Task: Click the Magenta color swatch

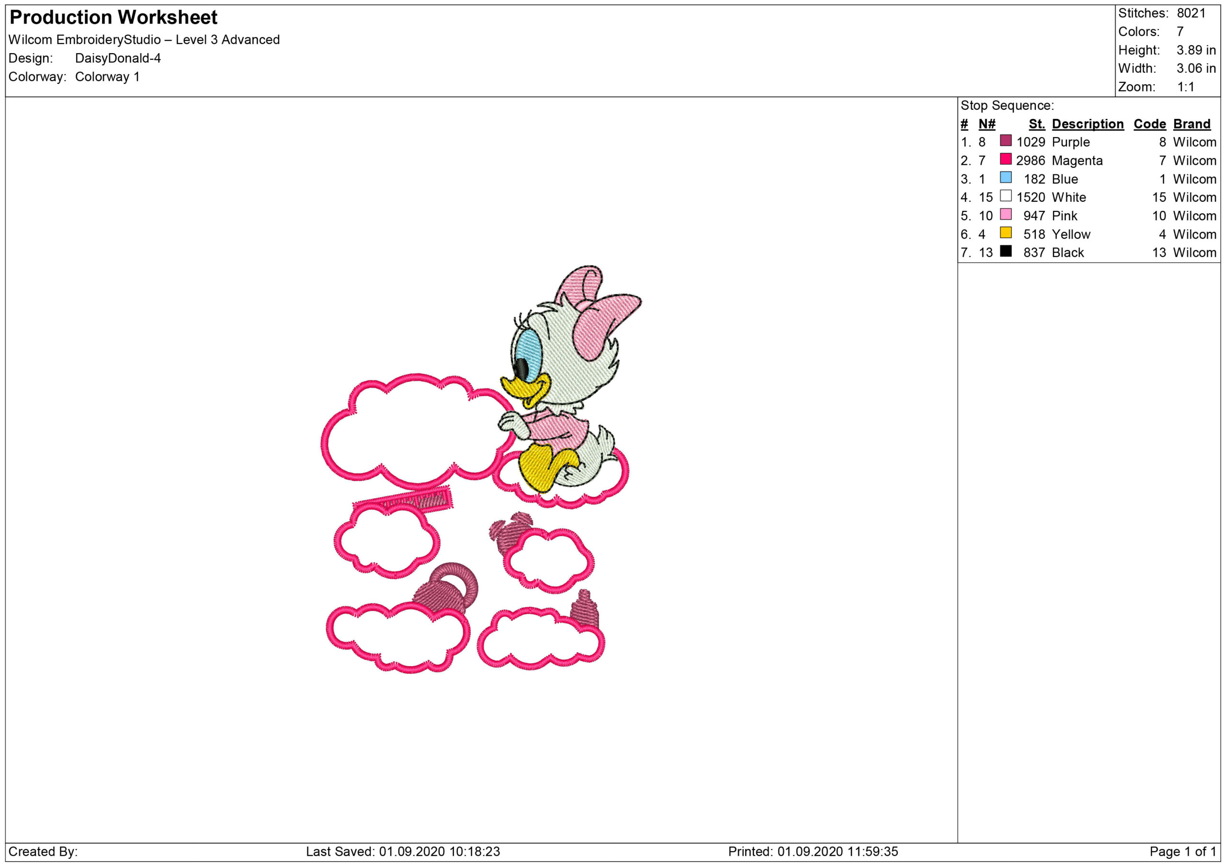Action: pos(1006,159)
